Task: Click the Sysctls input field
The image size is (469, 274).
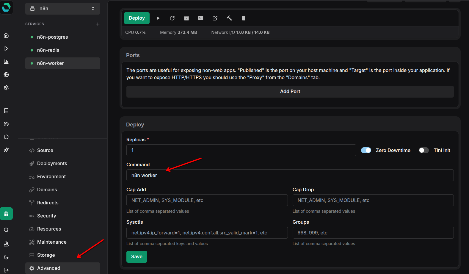Action: point(207,233)
